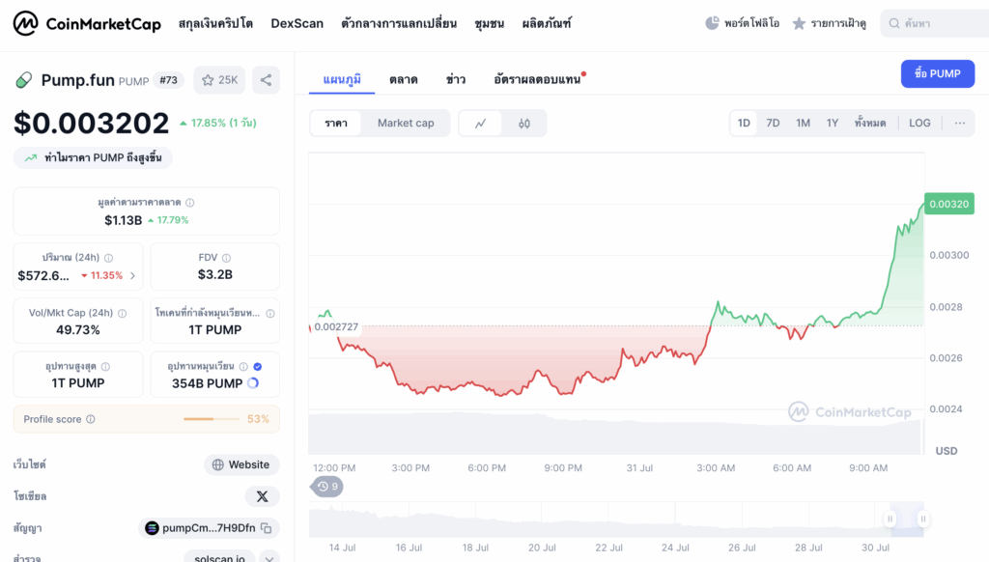The height and width of the screenshot is (562, 989).
Task: Select the 7D time range
Action: 773,124
